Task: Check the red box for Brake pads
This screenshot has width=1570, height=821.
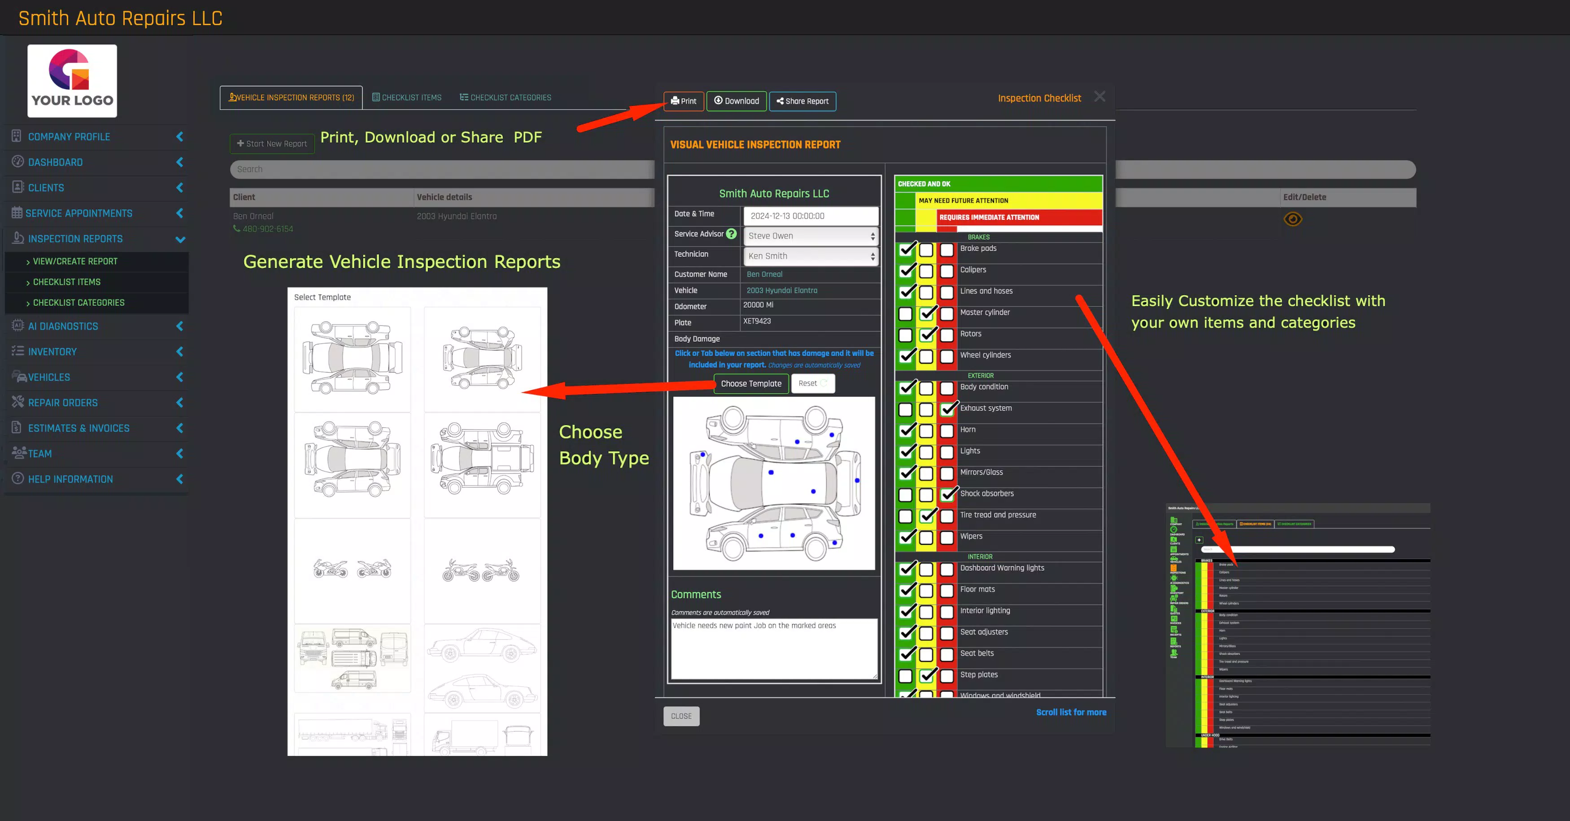Action: (x=946, y=250)
